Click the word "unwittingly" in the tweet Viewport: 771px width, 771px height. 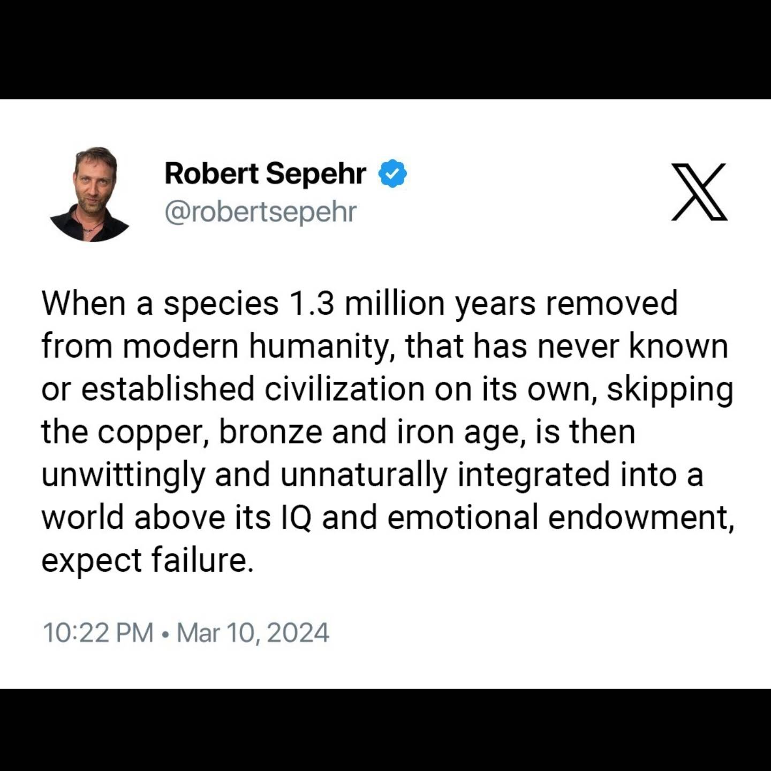[123, 475]
